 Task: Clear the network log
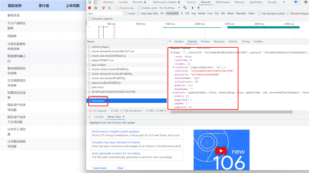click(x=95, y=8)
